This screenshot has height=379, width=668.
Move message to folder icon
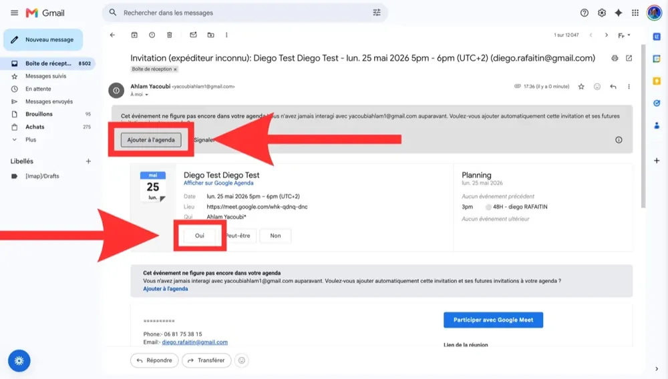click(210, 35)
